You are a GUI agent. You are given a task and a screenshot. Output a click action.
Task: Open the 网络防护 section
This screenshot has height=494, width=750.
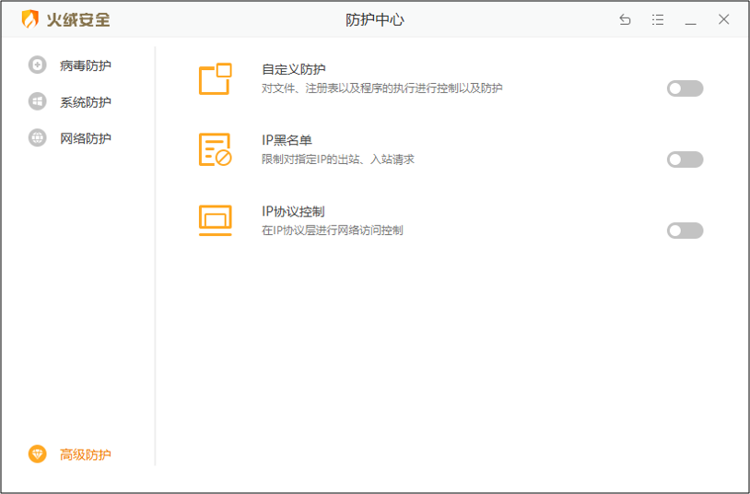[85, 138]
